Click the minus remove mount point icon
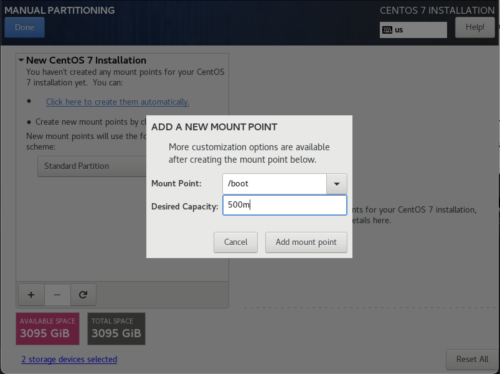500x374 pixels. click(x=57, y=295)
